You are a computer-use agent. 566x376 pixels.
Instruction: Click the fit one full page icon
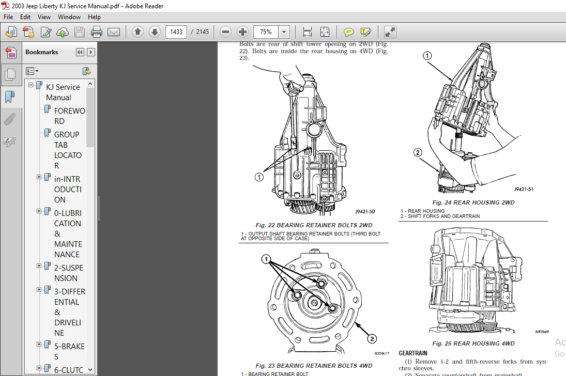(325, 32)
